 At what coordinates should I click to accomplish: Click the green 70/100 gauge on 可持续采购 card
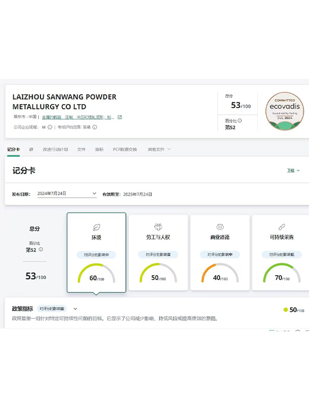tap(281, 273)
